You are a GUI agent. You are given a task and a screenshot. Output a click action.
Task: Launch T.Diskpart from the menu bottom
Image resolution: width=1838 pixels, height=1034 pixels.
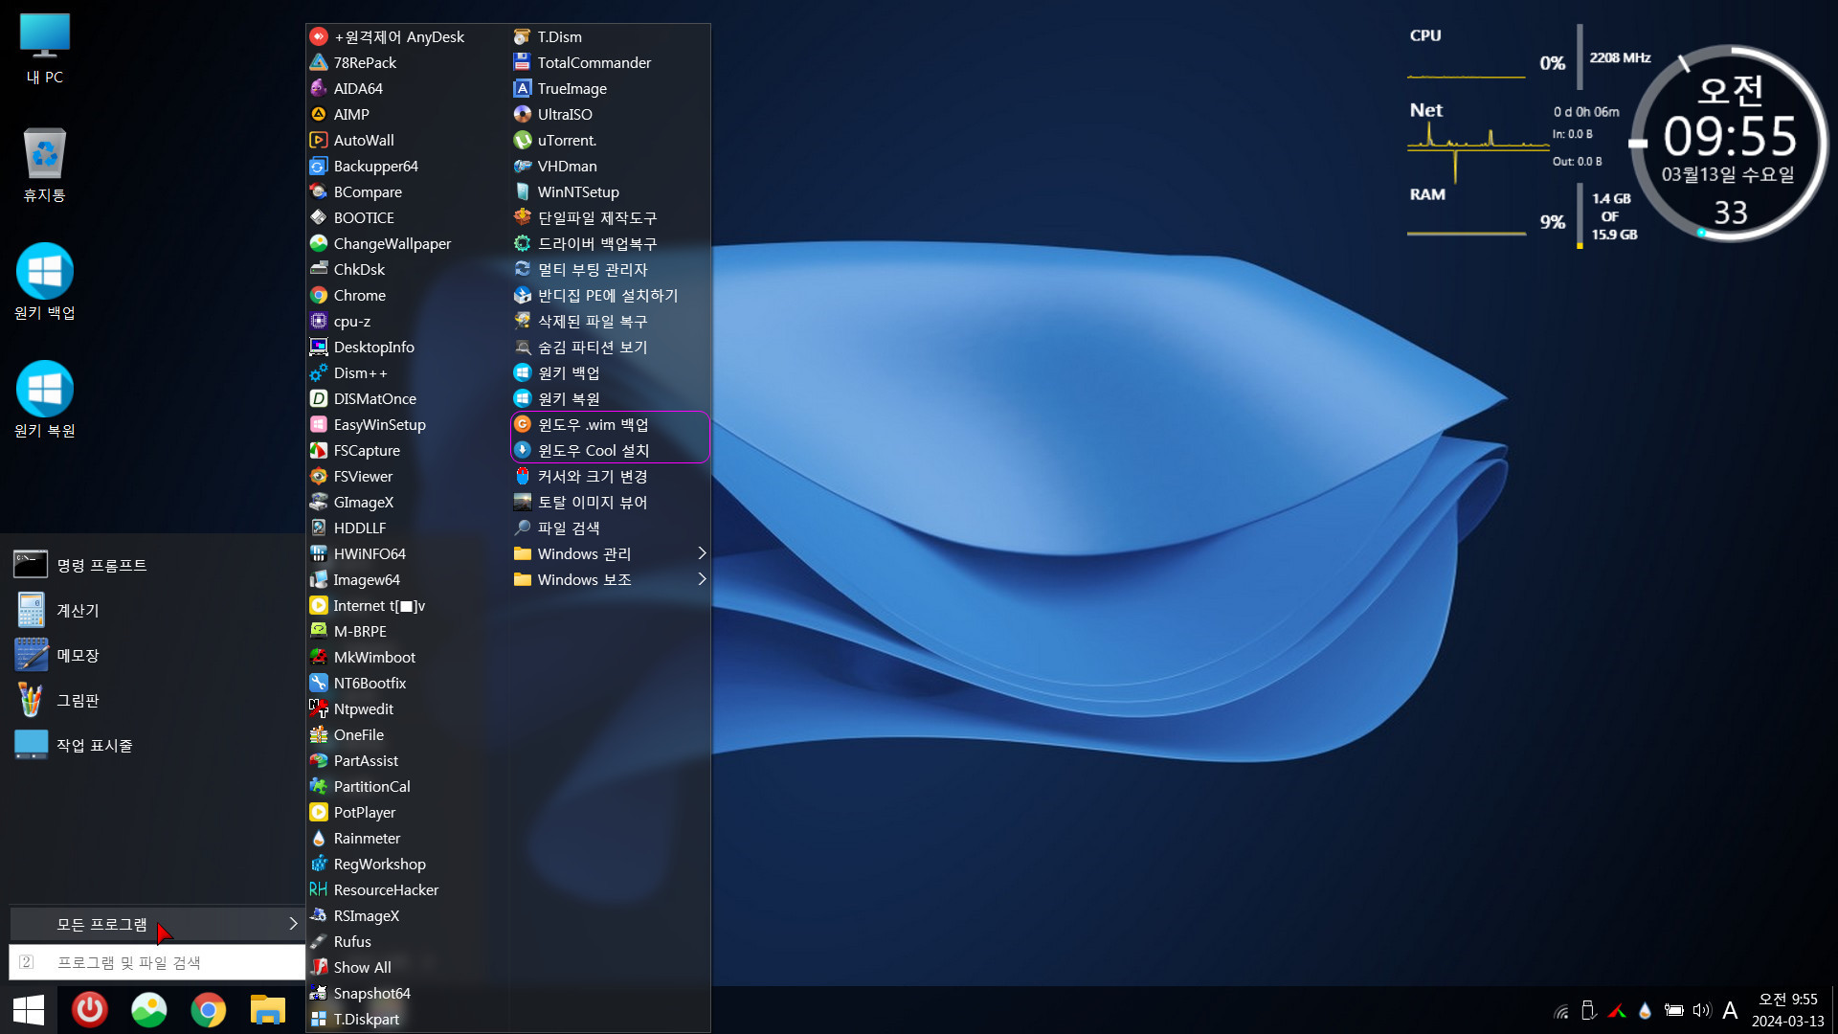click(x=406, y=1019)
